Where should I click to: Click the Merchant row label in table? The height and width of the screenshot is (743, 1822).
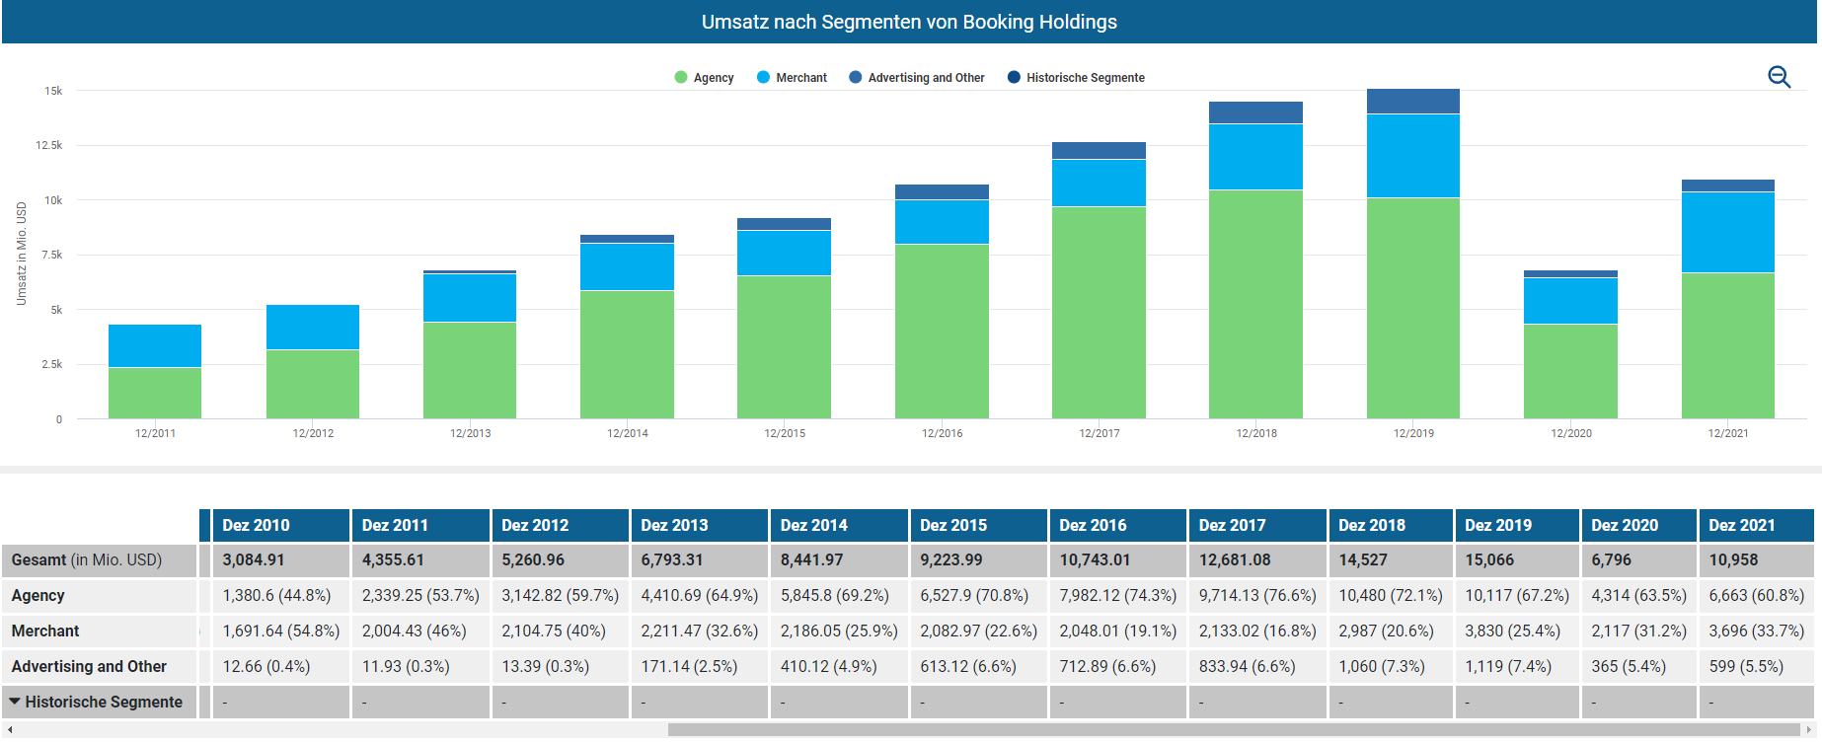tap(45, 631)
